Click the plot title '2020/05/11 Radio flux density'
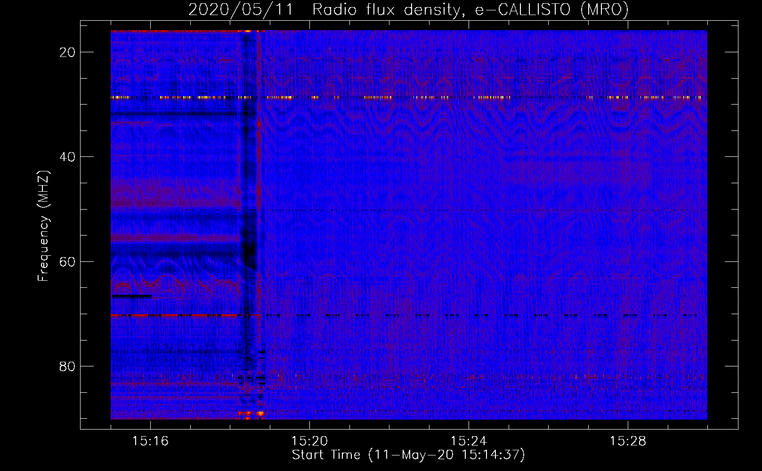This screenshot has width=762, height=471. tap(408, 10)
